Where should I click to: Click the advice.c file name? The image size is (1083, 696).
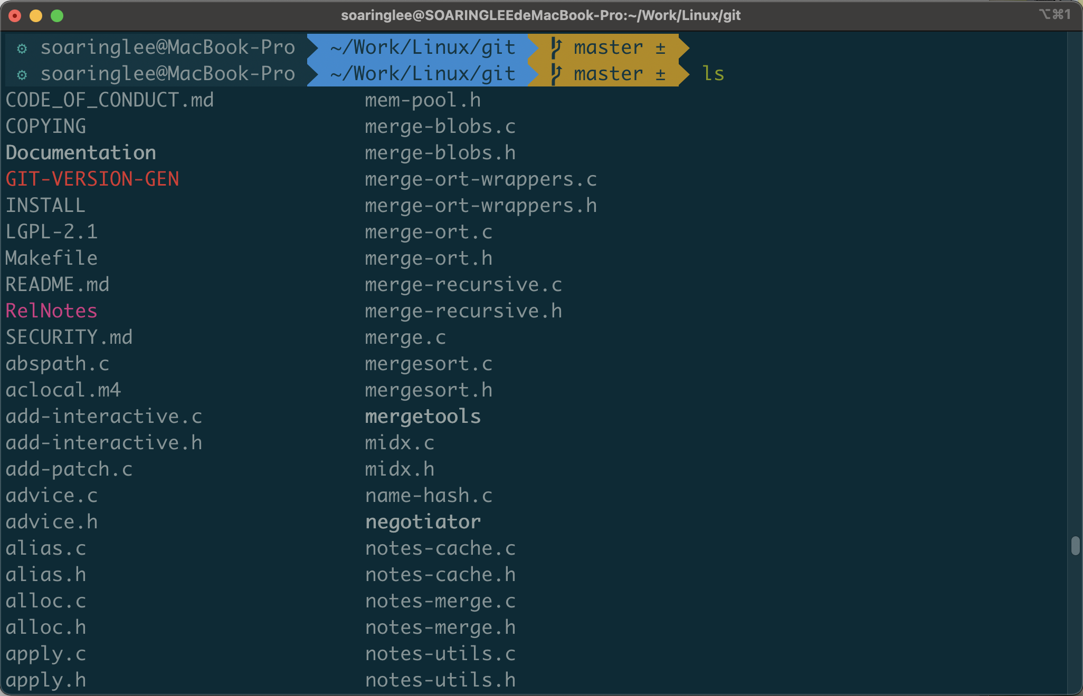pyautogui.click(x=52, y=496)
